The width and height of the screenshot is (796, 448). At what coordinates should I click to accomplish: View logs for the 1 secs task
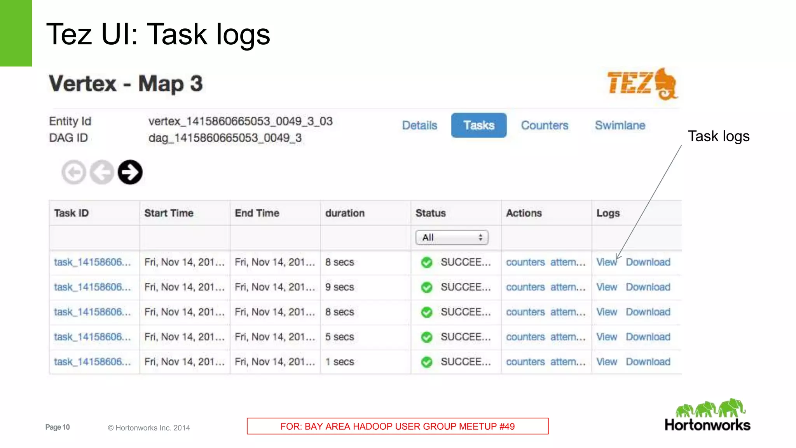[607, 362]
